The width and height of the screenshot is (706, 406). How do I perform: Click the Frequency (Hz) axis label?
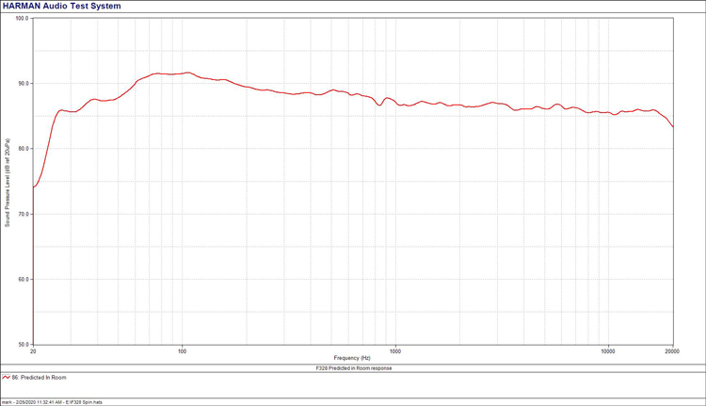(x=352, y=358)
